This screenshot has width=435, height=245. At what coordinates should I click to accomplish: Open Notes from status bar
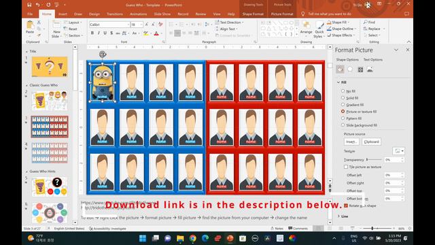click(x=277, y=229)
